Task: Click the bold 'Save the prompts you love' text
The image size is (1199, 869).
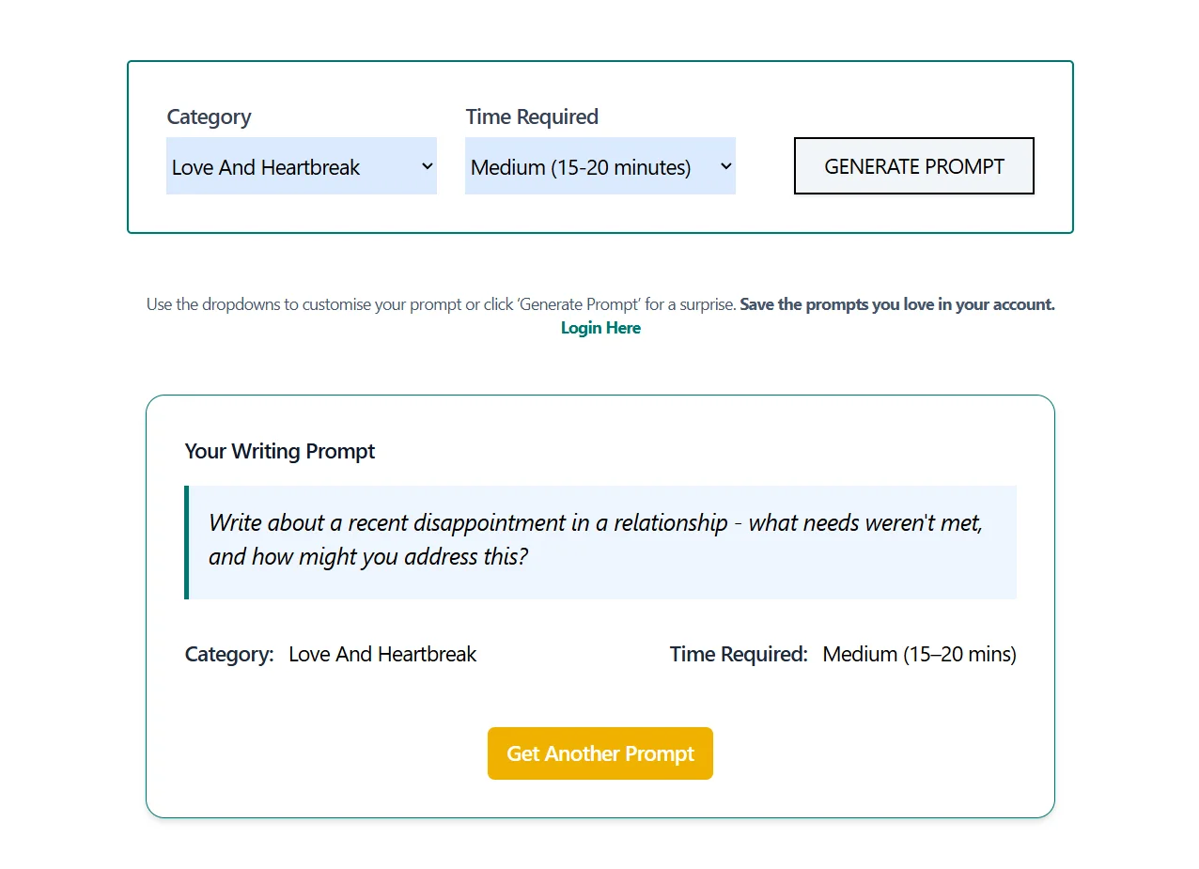Action: (896, 304)
